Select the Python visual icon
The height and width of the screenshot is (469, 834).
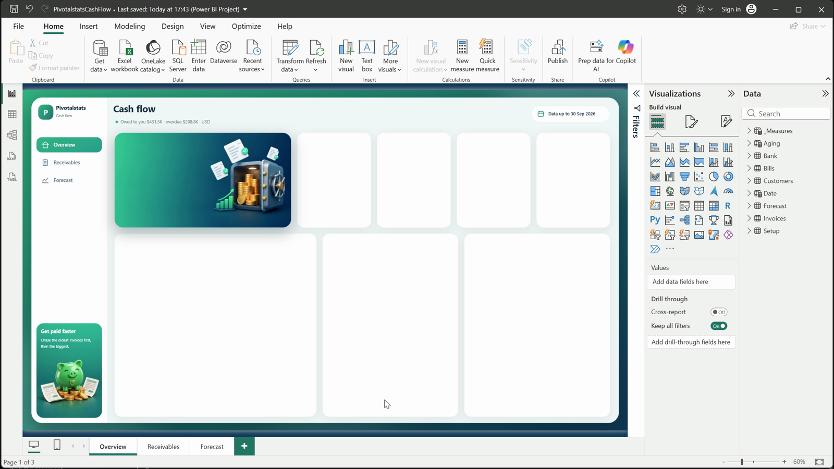coord(655,220)
